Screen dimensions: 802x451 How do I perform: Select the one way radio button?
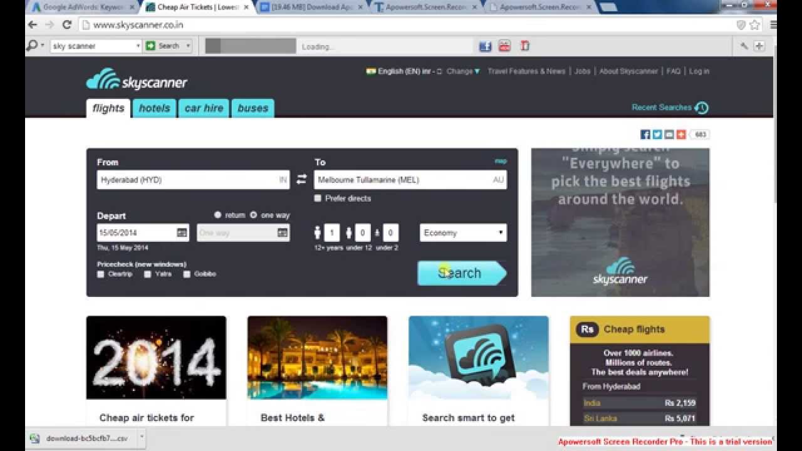tap(253, 215)
